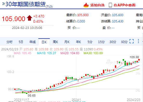Click the red up-arrow price indicator

pos(29,18)
